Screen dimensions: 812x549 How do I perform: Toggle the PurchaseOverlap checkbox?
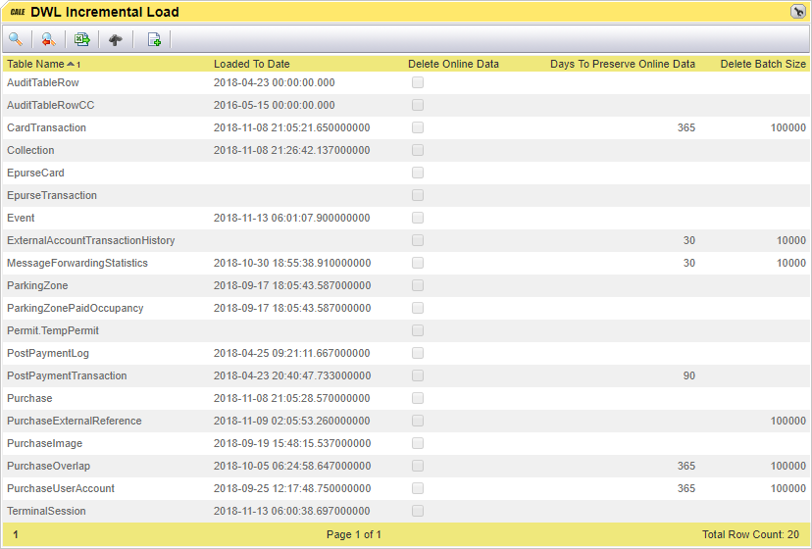[x=418, y=466]
